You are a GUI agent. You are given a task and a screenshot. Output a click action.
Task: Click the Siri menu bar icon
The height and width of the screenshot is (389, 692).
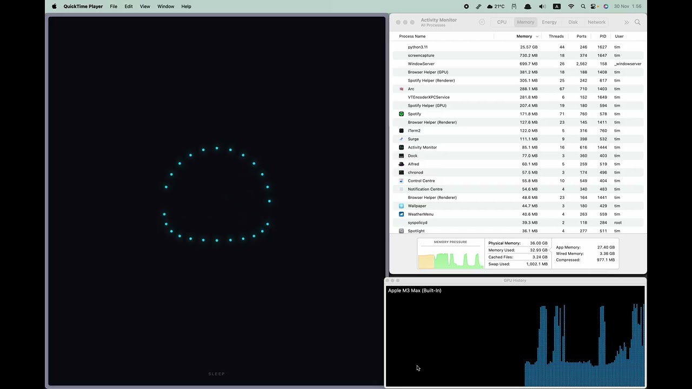point(605,6)
